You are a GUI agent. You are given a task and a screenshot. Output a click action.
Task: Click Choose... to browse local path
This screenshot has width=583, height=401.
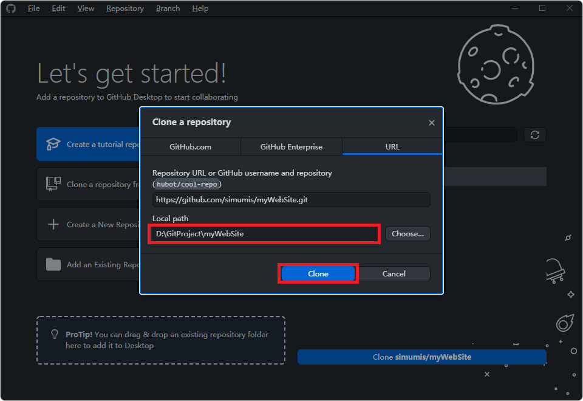coord(407,233)
